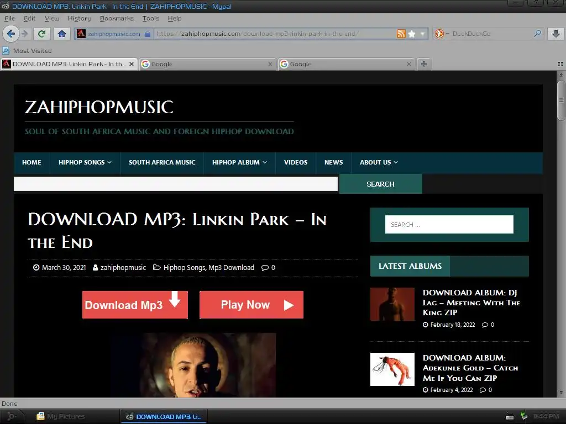
Task: Click the keyboard icon in the system tray
Action: point(510,417)
